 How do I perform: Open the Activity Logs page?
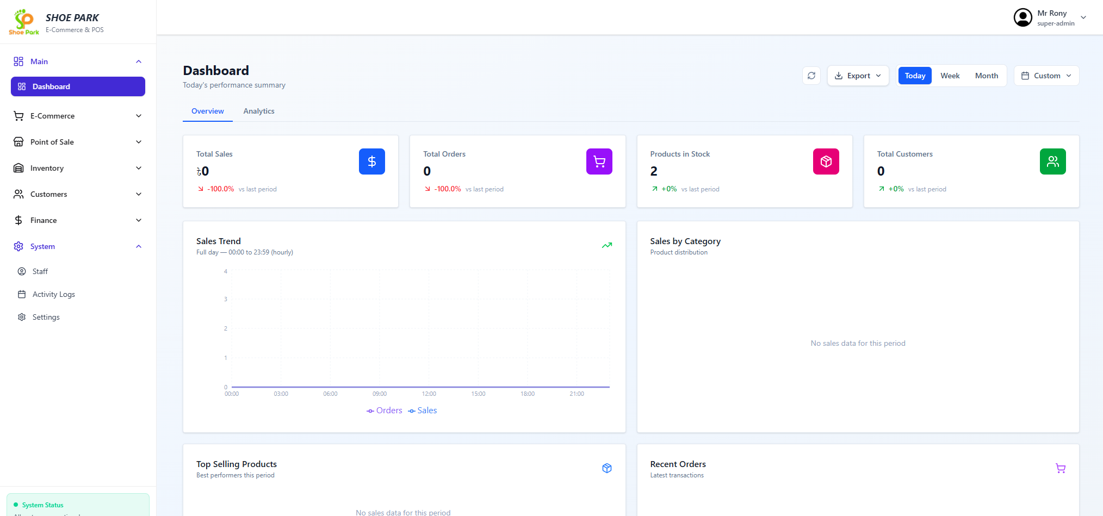78,294
